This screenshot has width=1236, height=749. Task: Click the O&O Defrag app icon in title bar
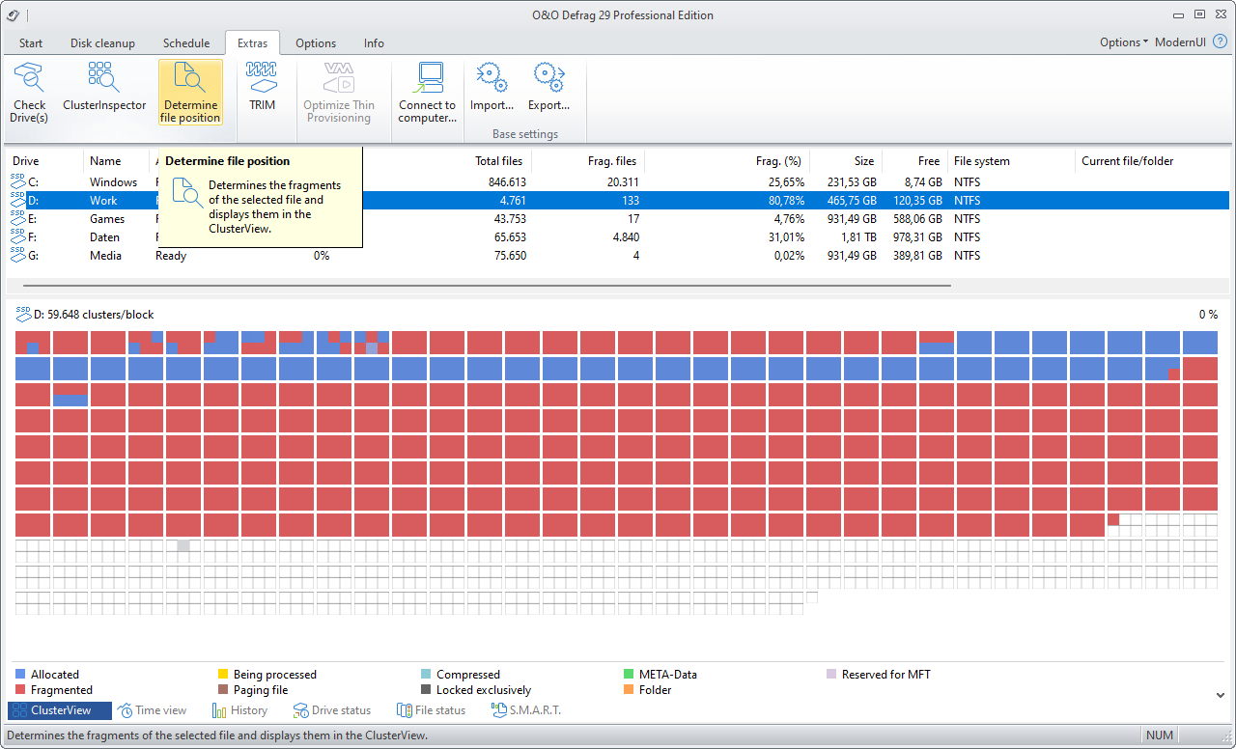tap(13, 14)
